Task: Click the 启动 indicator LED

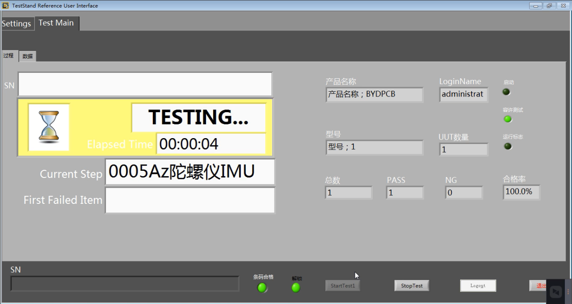Action: tap(506, 92)
